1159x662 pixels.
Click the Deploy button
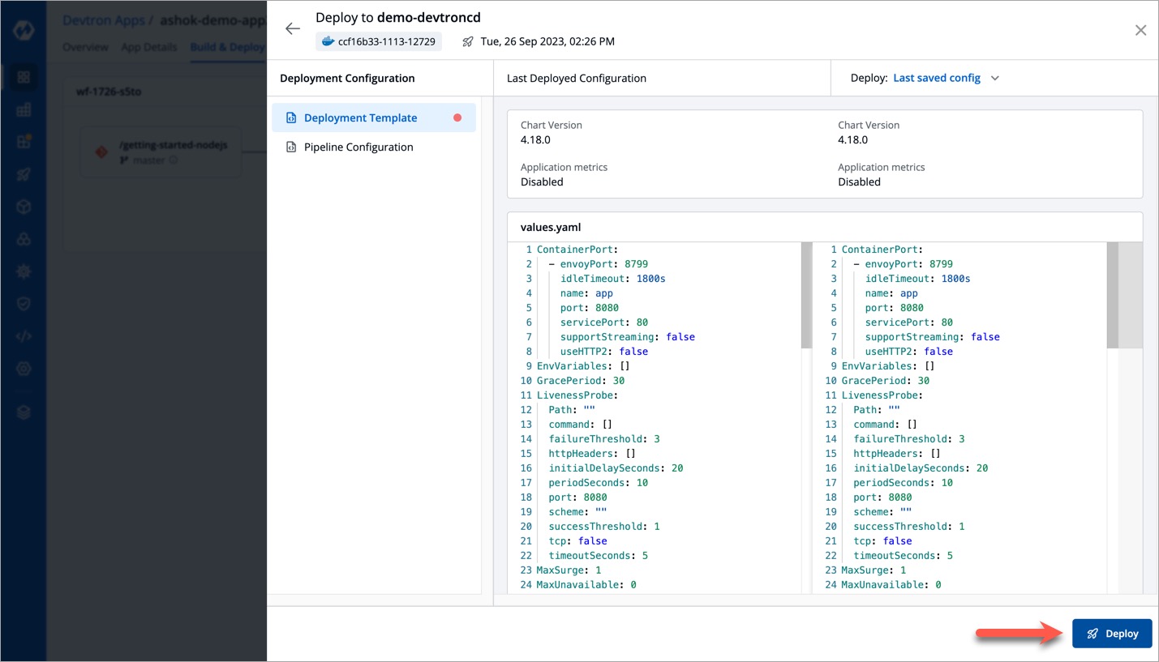pyautogui.click(x=1112, y=633)
